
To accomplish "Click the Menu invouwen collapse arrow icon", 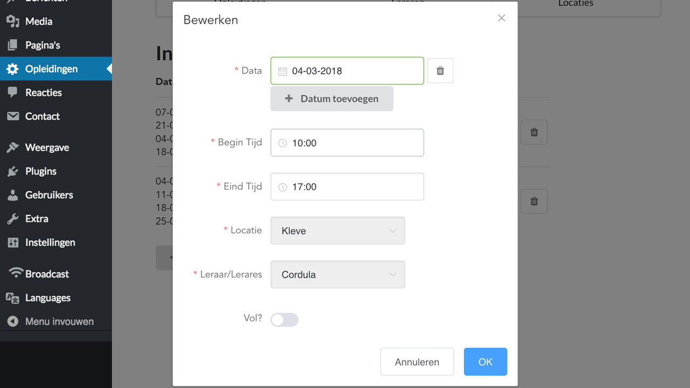I will [x=12, y=322].
